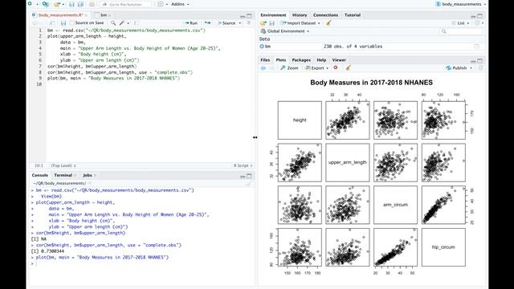Open the Import Dataset dropdown
Image resolution: width=514 pixels, height=289 pixels.
pyautogui.click(x=300, y=23)
